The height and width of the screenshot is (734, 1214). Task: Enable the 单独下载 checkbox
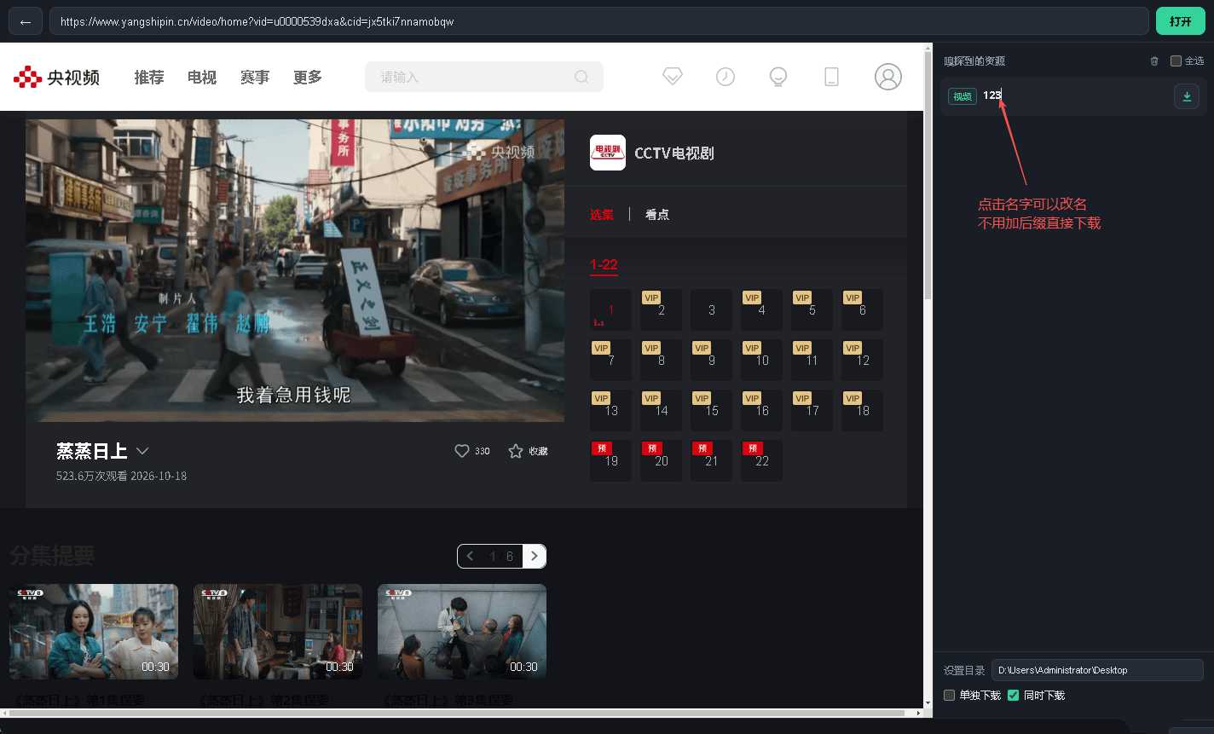pyautogui.click(x=949, y=696)
